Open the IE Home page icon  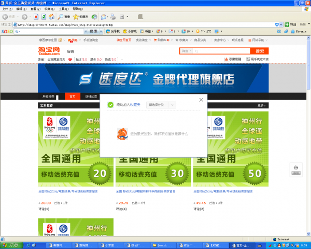[x=51, y=17]
